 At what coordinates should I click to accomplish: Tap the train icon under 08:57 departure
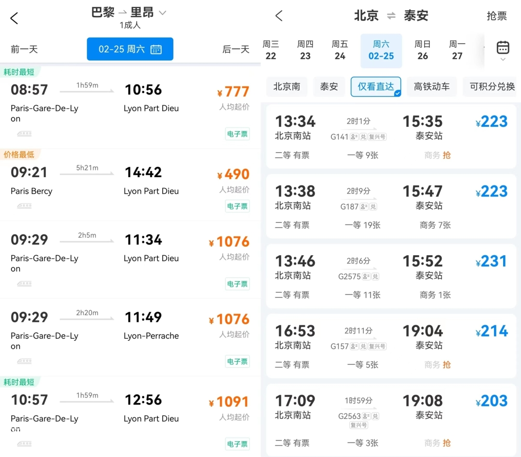pyautogui.click(x=24, y=134)
